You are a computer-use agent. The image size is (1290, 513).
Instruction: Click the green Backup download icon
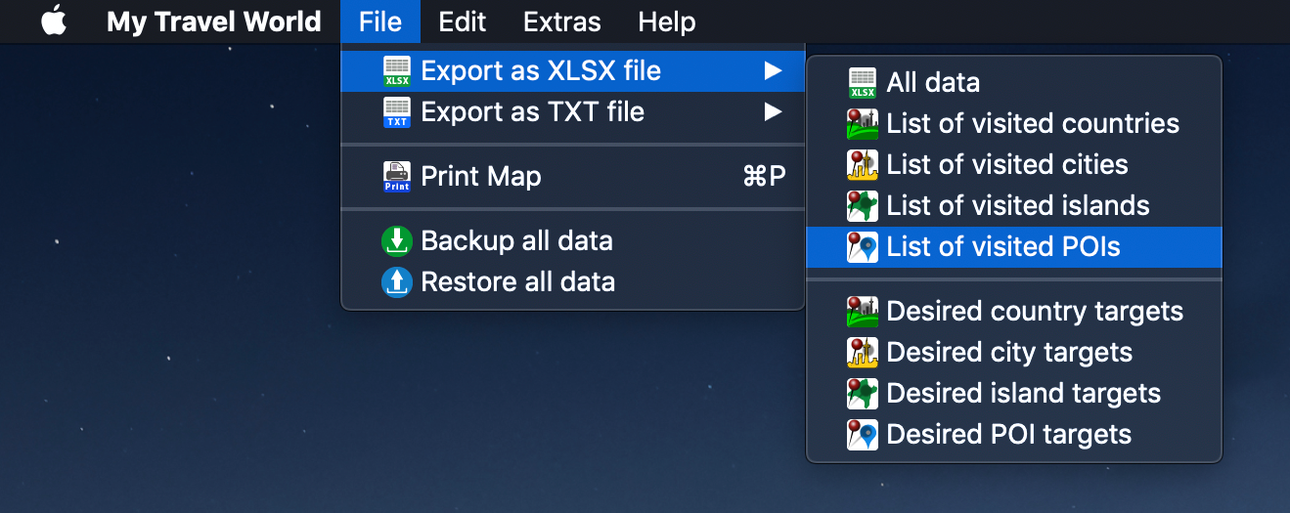[397, 241]
